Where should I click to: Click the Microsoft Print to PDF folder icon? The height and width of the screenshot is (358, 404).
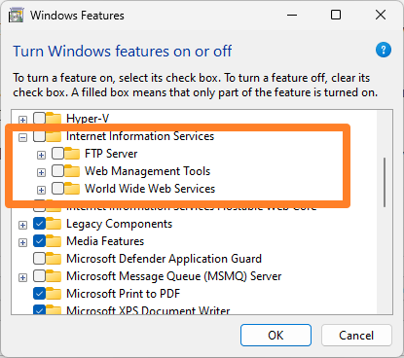[54, 294]
